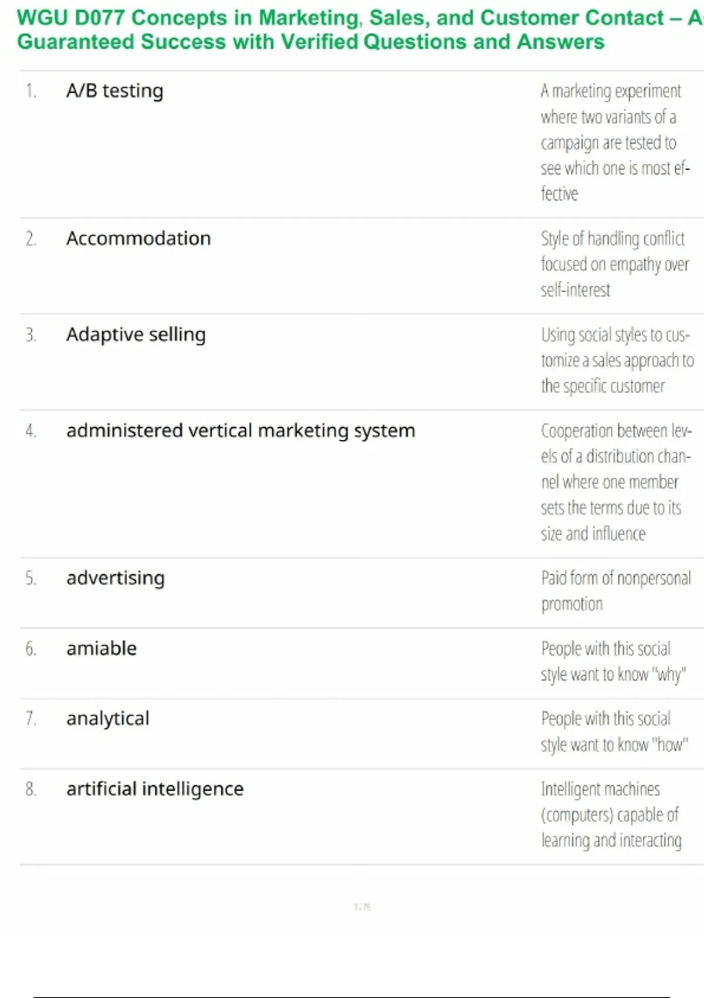The height and width of the screenshot is (998, 704).
Task: Select the "Adaptive selling" term
Action: [136, 335]
